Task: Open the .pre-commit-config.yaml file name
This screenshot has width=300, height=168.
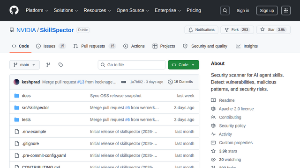Action: pos(44,155)
